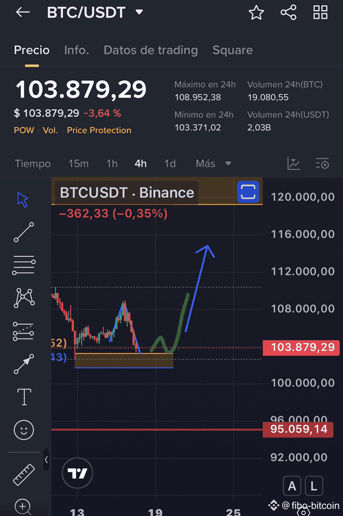Open the chart settings icon
The height and width of the screenshot is (516, 343).
point(322,163)
